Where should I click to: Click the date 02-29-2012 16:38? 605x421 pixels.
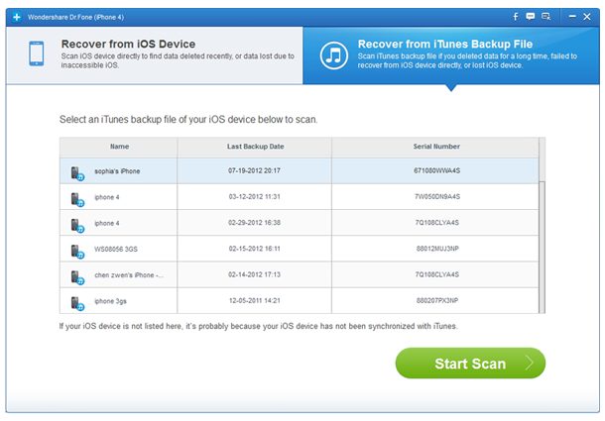coord(254,223)
